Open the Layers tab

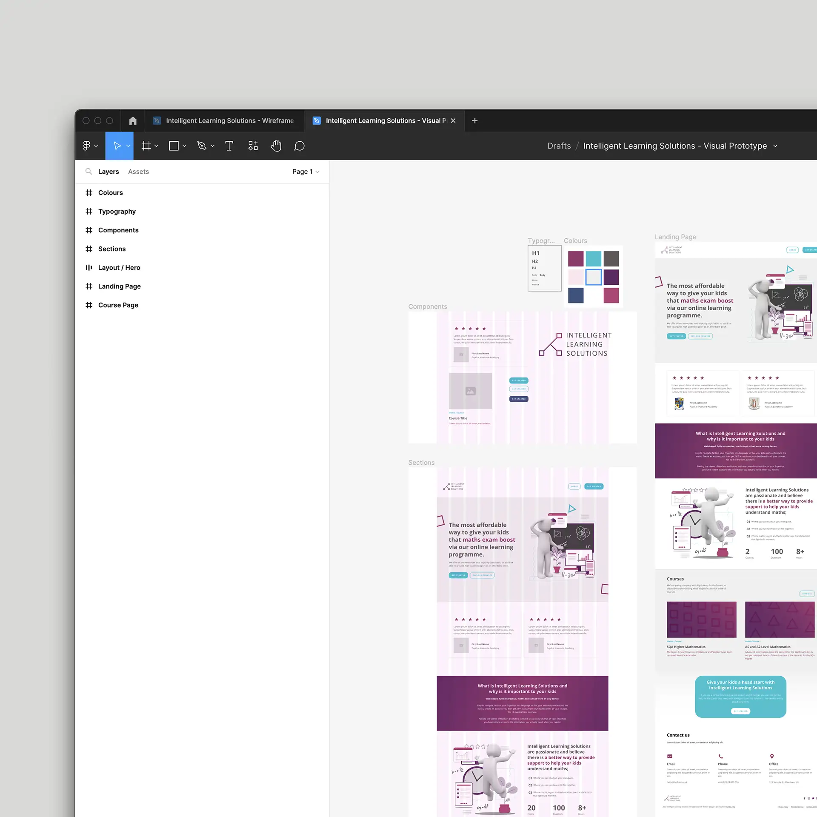[109, 171]
